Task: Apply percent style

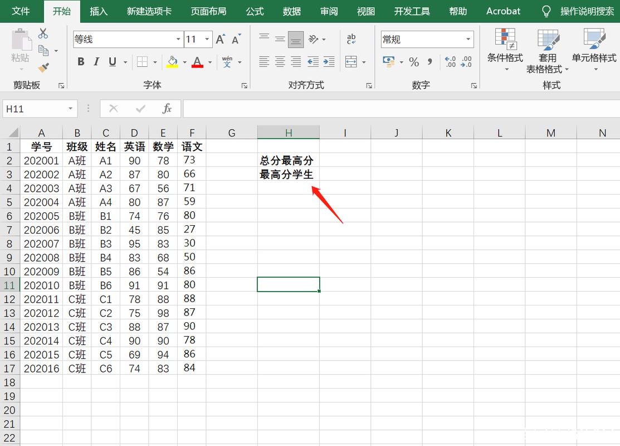Action: (x=414, y=62)
